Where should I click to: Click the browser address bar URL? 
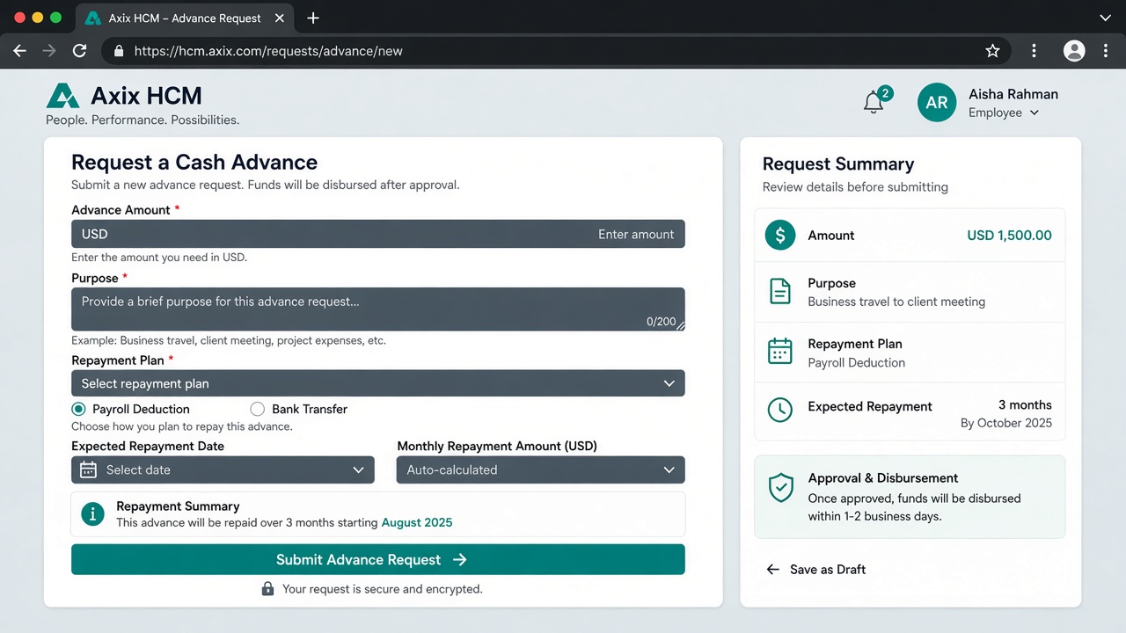268,51
